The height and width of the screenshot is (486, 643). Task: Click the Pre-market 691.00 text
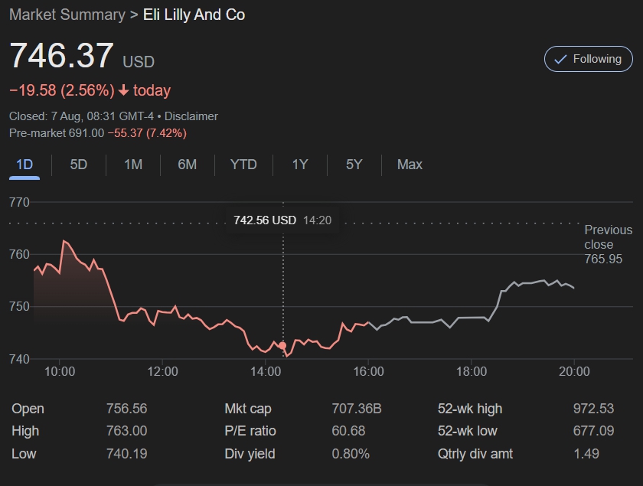[57, 133]
